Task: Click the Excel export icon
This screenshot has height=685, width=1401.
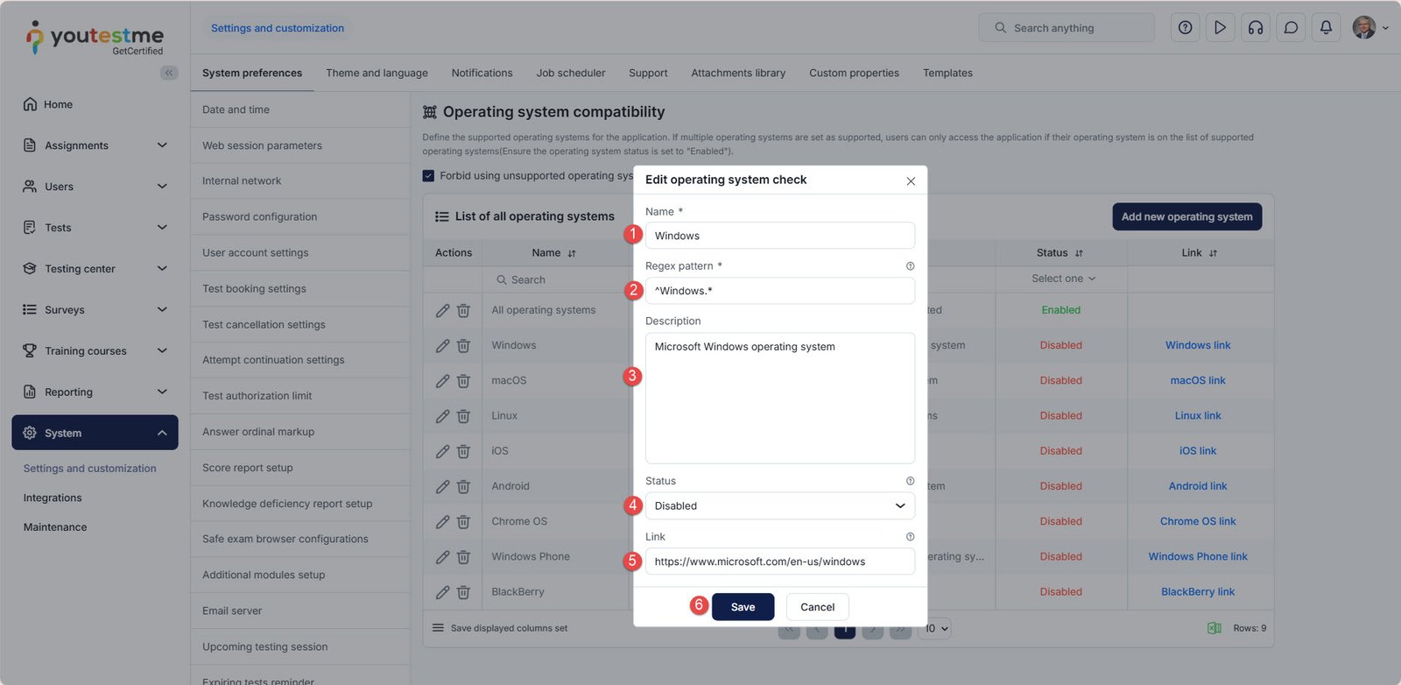Action: pyautogui.click(x=1214, y=628)
